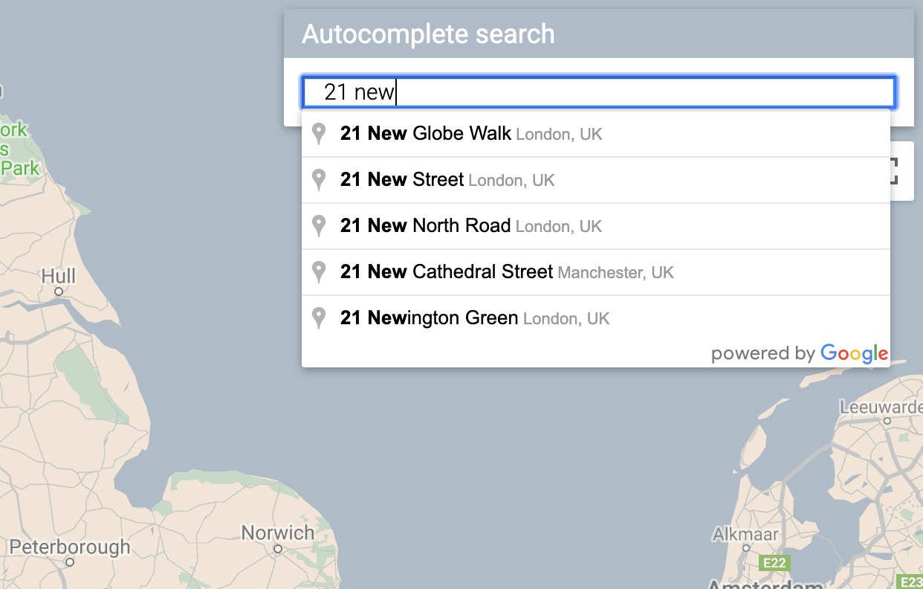The image size is (923, 589).
Task: Click the pin icon beside 21 New North Road
Action: point(319,226)
